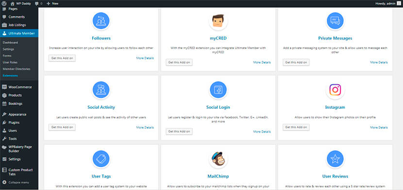Image resolution: width=403 pixels, height=190 pixels.
Task: Click the WordPress logo icon in admin bar
Action: pyautogui.click(x=4, y=3)
